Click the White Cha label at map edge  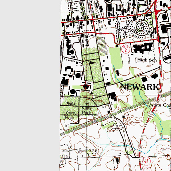[x=160, y=105]
